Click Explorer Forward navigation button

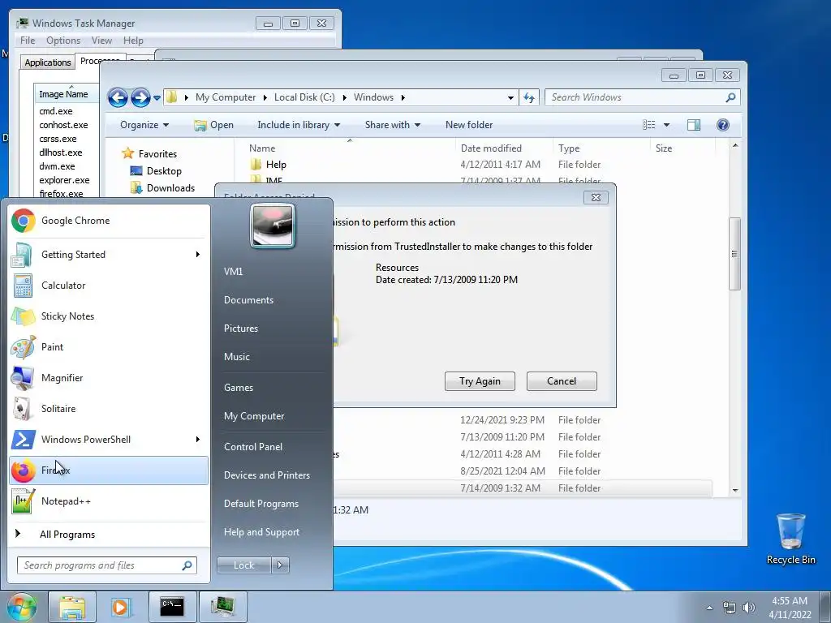[x=140, y=97]
